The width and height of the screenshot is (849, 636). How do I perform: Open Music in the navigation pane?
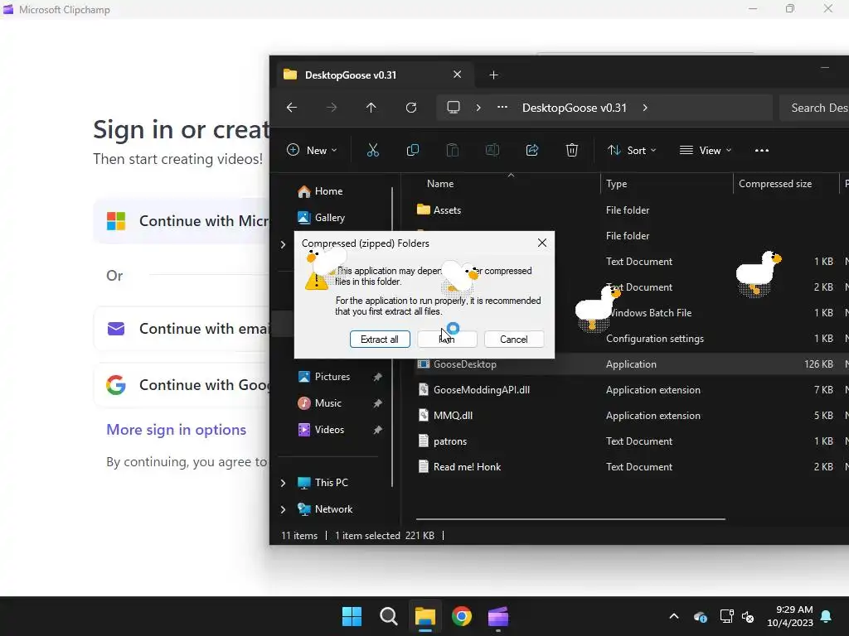coord(319,403)
